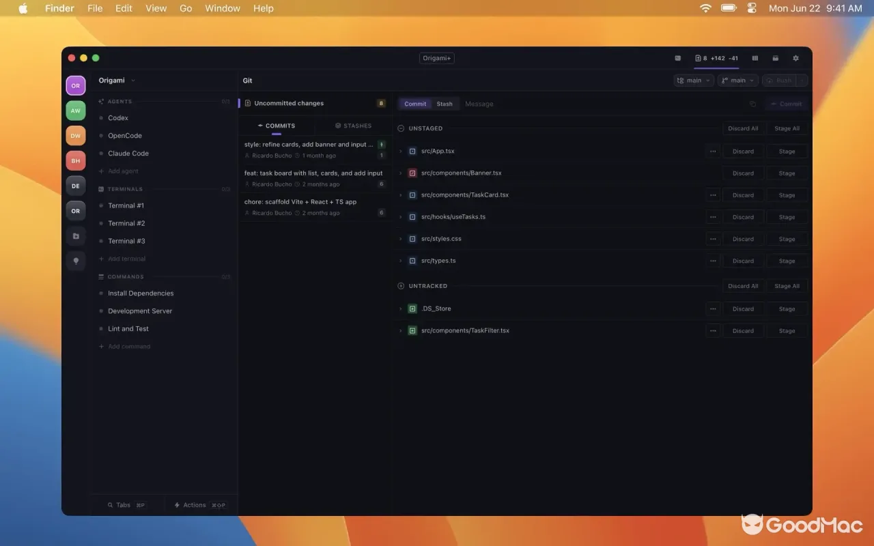Collapse the UNTRACKED section
This screenshot has width=874, height=546.
click(401, 286)
